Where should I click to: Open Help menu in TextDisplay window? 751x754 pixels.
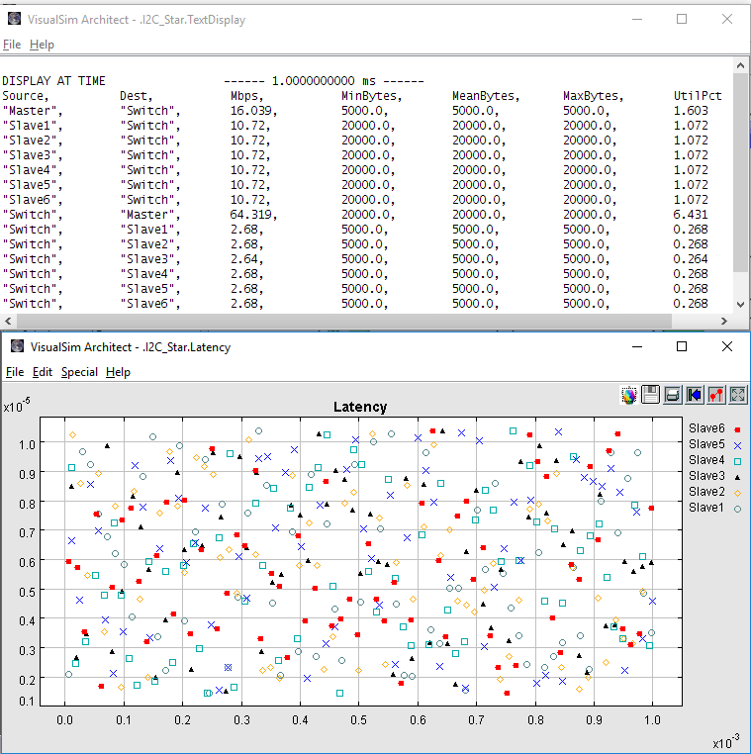pyautogui.click(x=42, y=45)
